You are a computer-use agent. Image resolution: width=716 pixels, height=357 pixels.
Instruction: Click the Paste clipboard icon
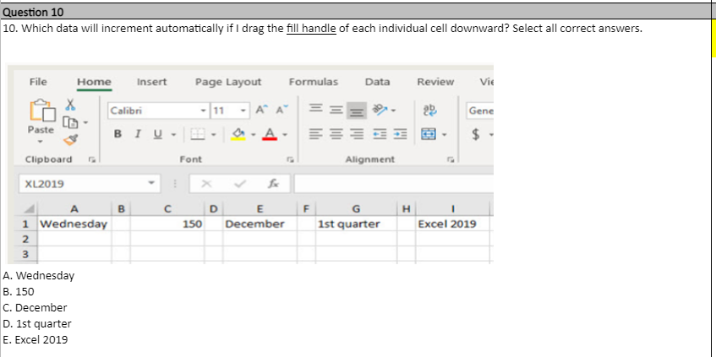42,111
